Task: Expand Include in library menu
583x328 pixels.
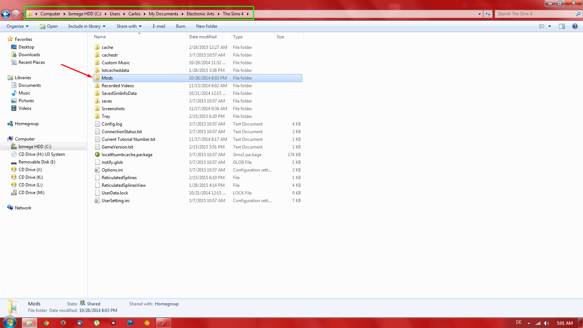Action: [87, 26]
